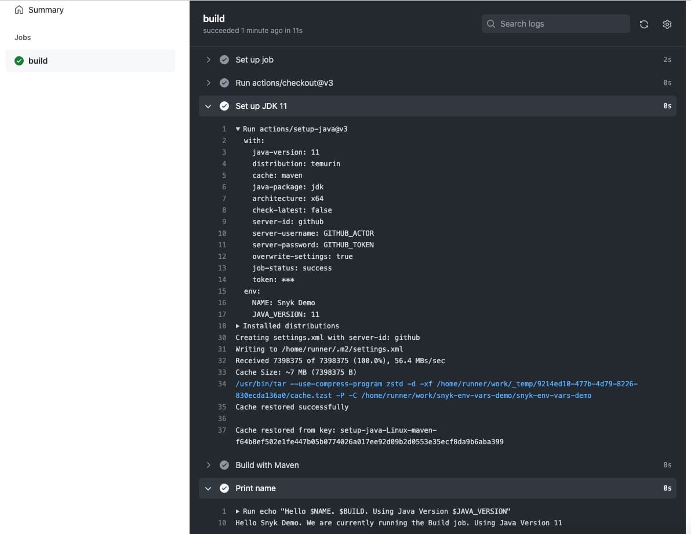Expand the Set up job step
The width and height of the screenshot is (691, 534).
209,60
